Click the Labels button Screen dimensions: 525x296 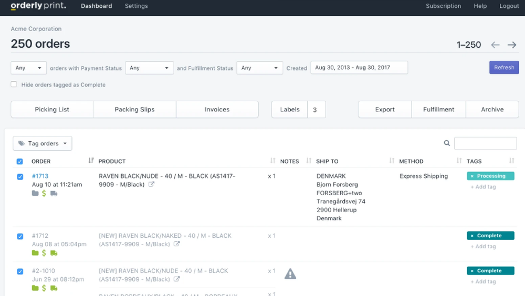click(290, 110)
